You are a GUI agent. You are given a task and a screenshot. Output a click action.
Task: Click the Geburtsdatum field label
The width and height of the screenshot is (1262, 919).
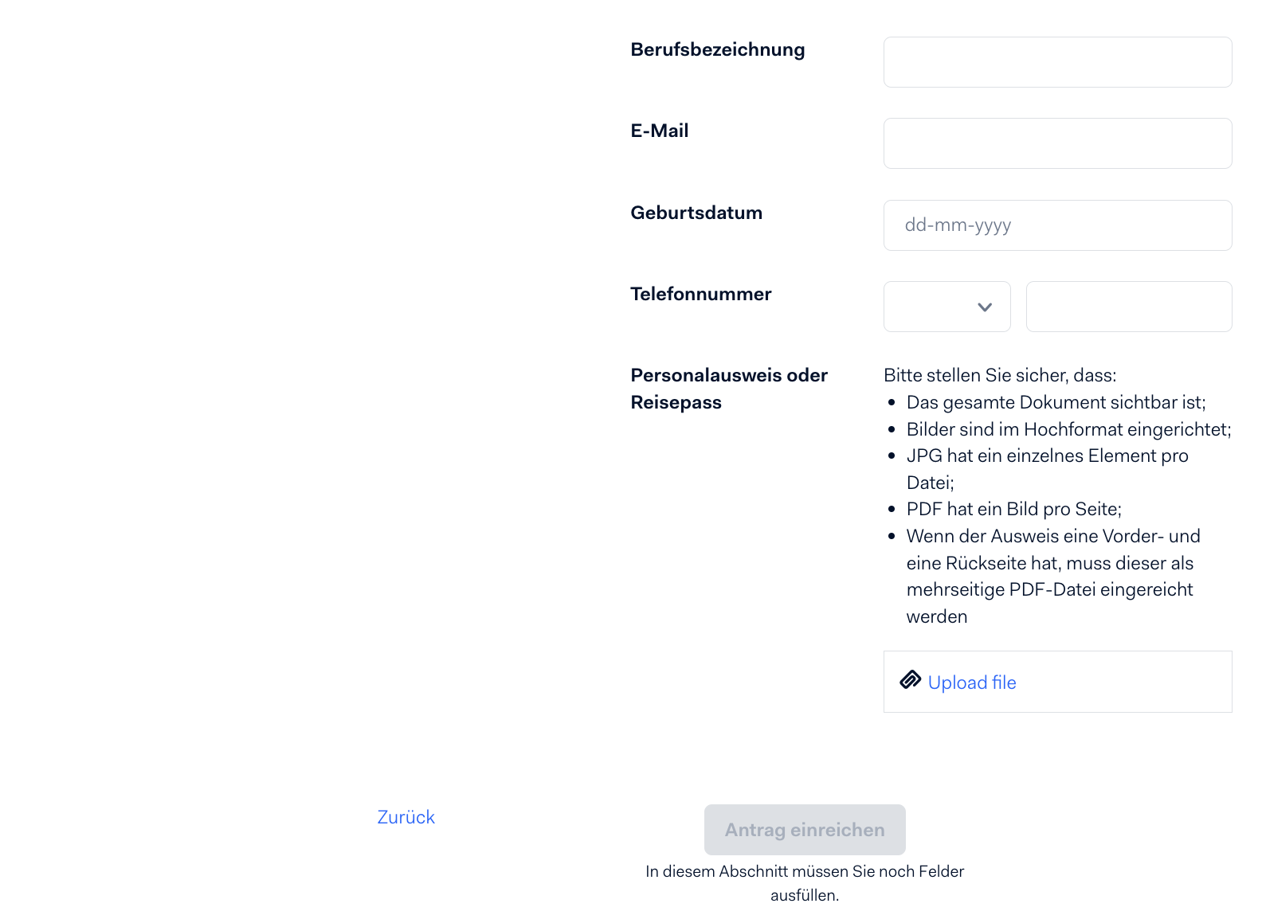click(696, 213)
